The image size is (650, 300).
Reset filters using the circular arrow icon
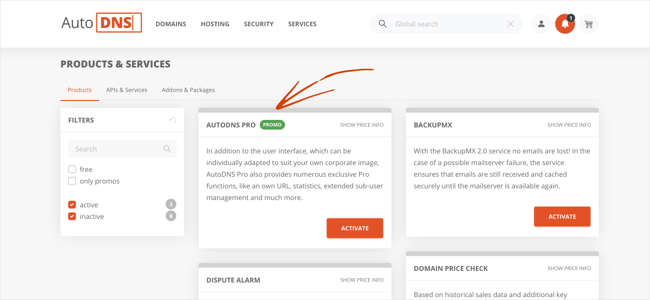(x=173, y=120)
